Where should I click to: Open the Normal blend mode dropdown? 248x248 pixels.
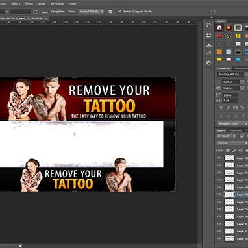click(x=232, y=143)
